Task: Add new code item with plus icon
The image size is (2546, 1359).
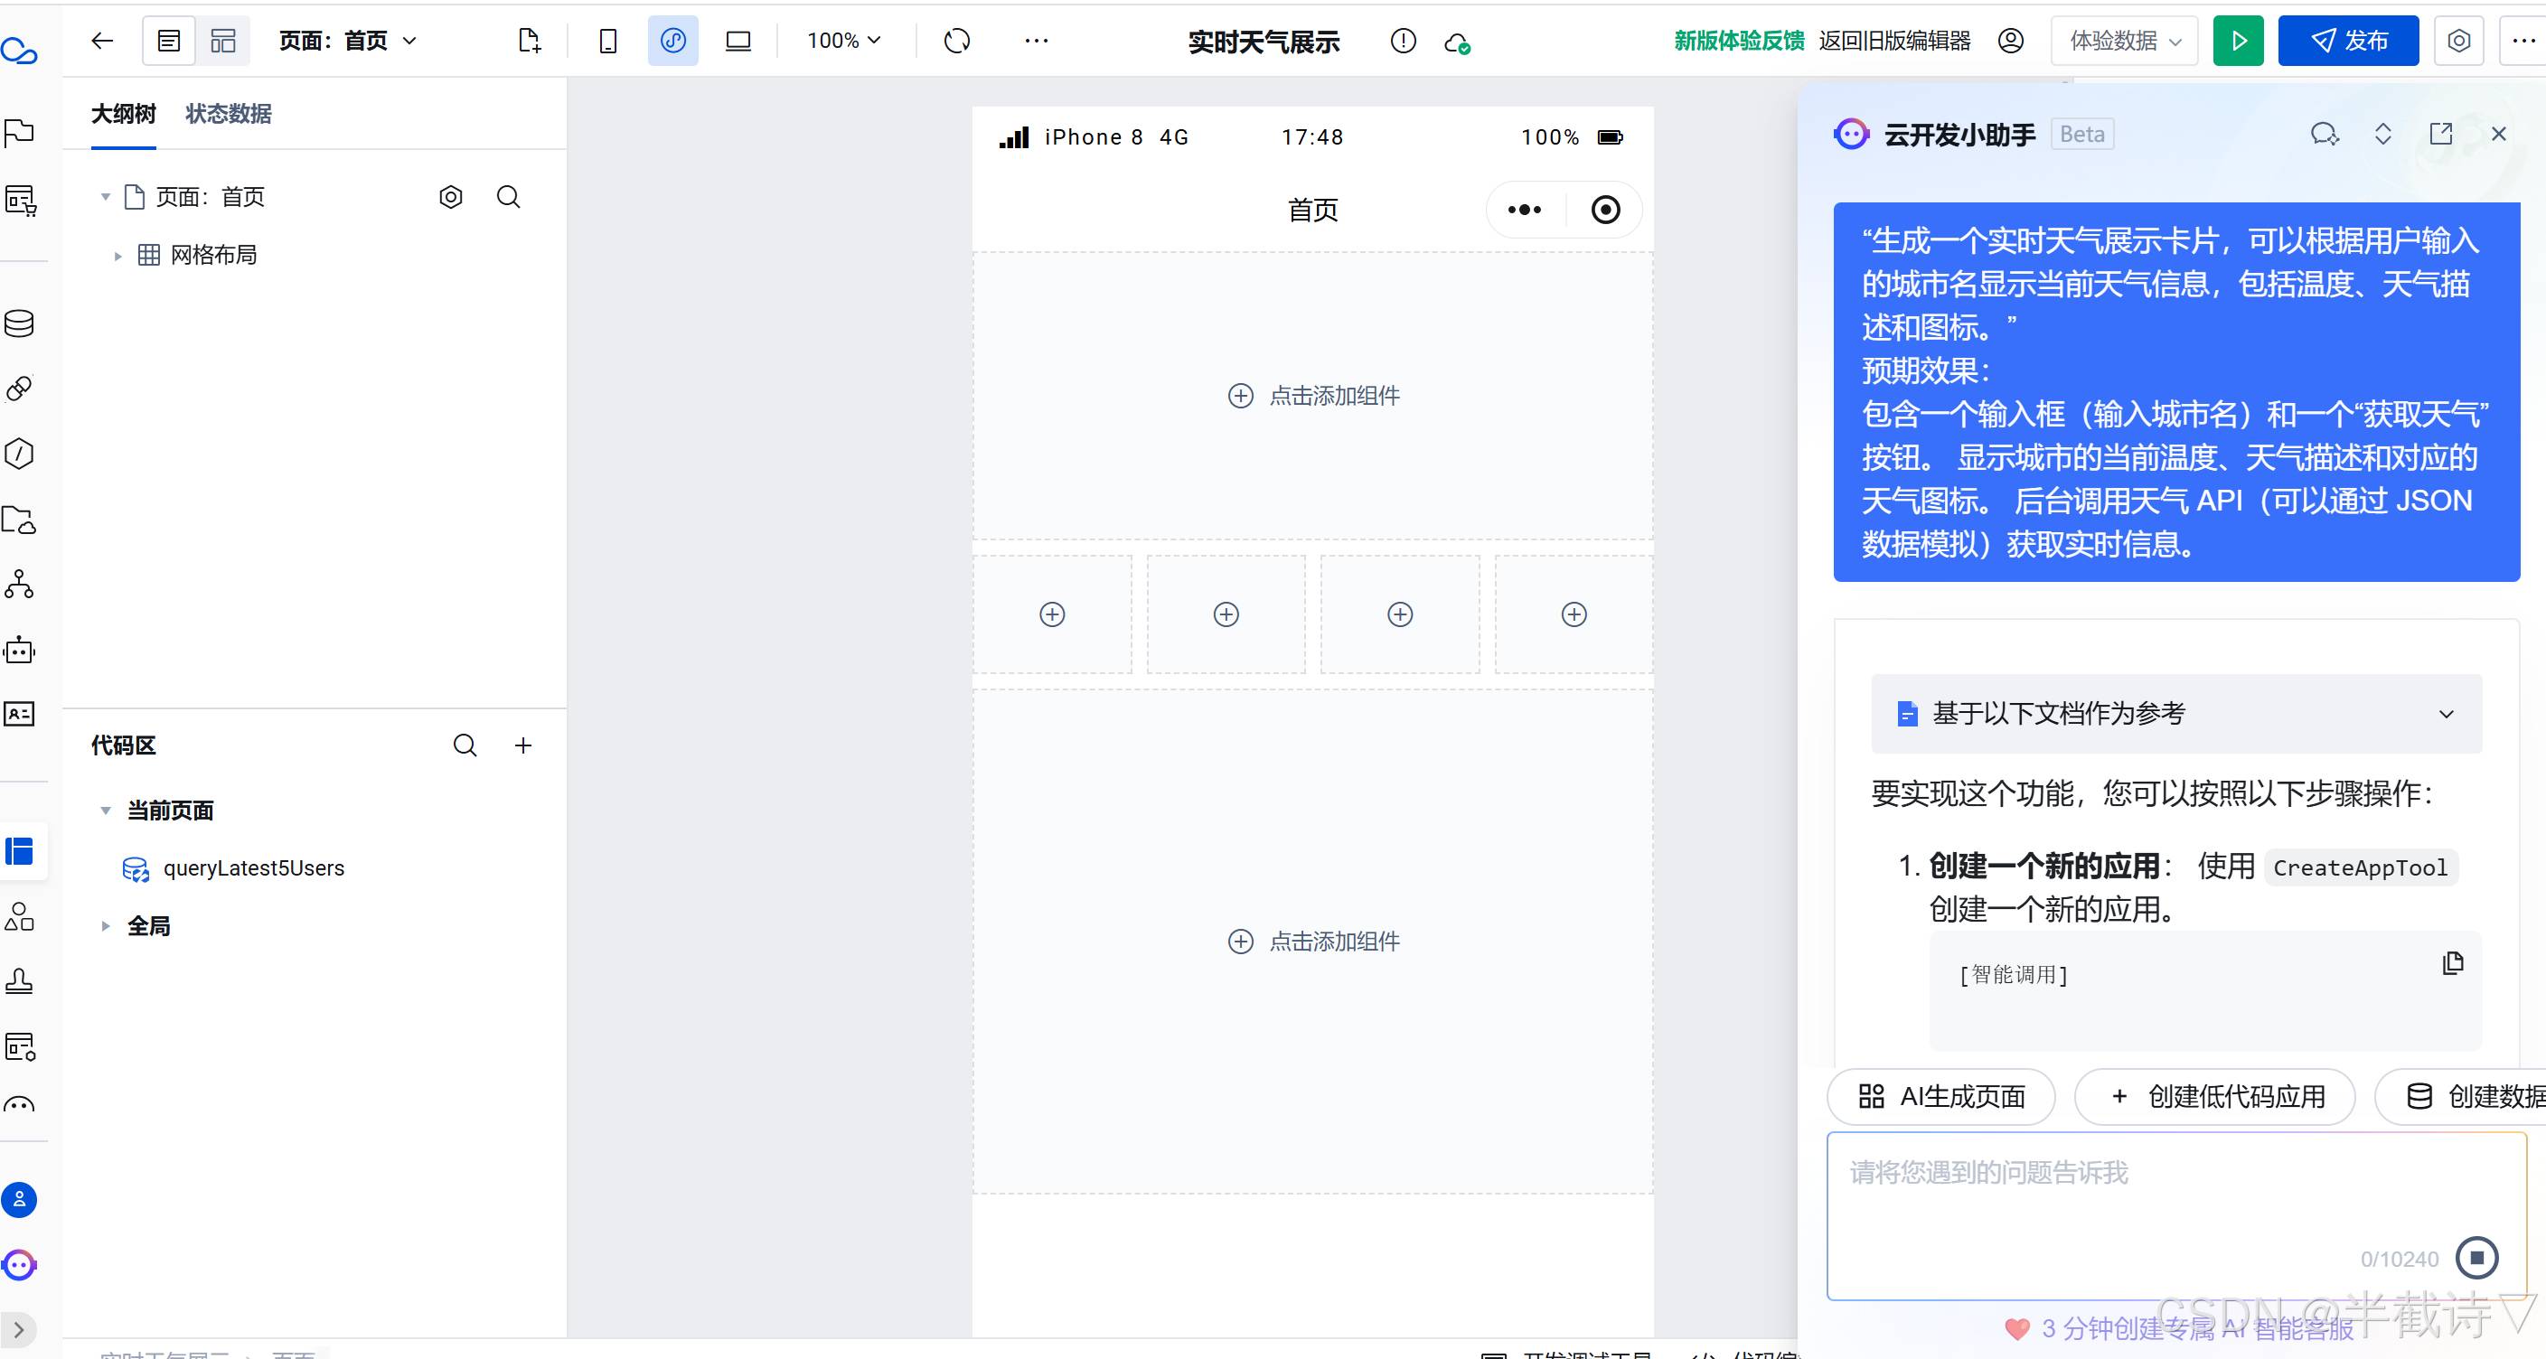Action: point(522,745)
